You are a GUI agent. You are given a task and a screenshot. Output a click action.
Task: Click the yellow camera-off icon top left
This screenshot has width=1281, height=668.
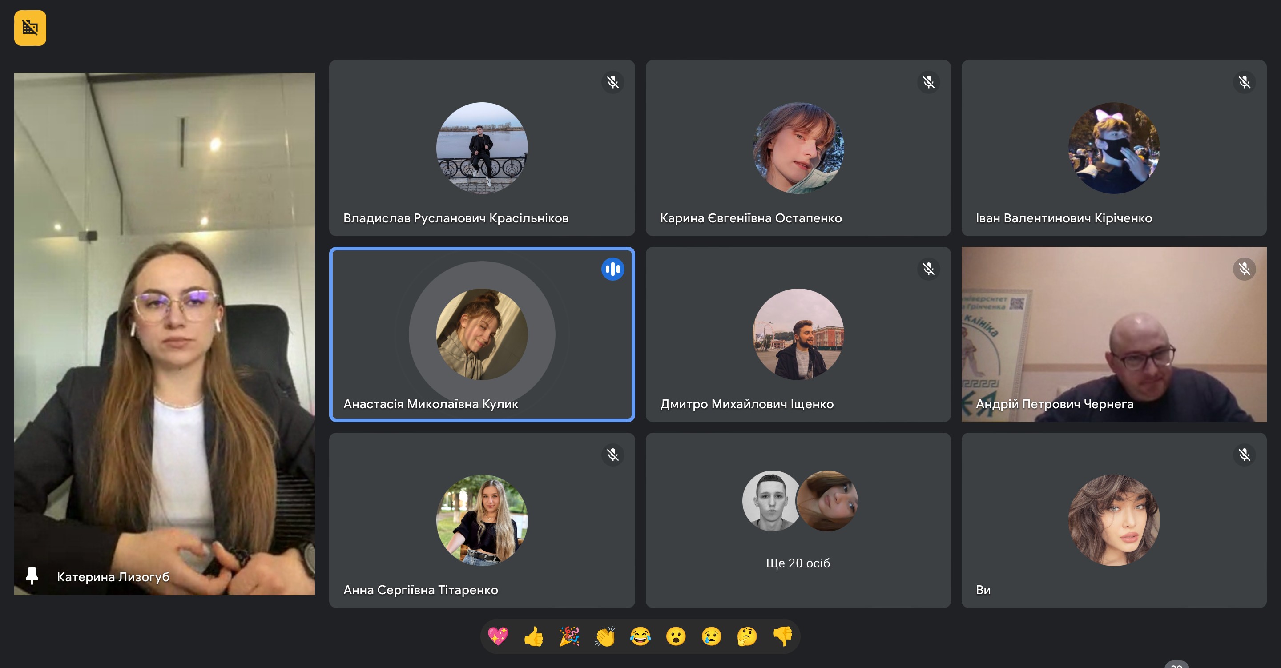[x=30, y=28]
